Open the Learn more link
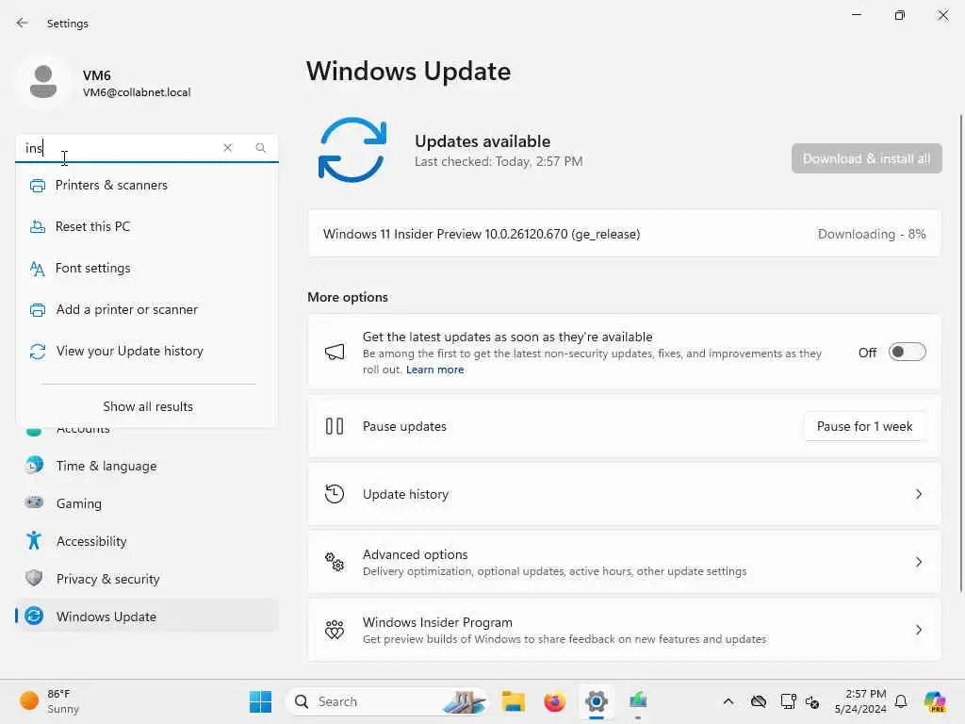The width and height of the screenshot is (965, 724). pyautogui.click(x=434, y=370)
